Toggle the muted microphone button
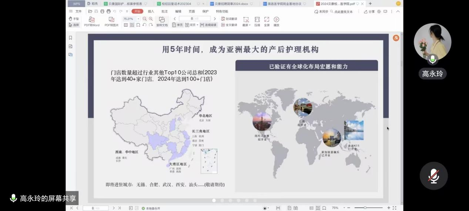 [433, 176]
